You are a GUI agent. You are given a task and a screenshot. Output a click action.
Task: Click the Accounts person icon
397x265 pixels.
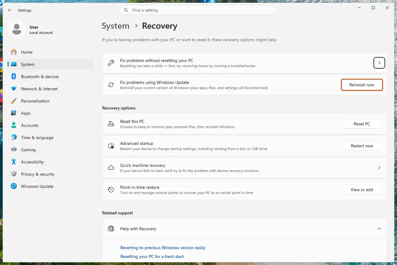coord(14,125)
